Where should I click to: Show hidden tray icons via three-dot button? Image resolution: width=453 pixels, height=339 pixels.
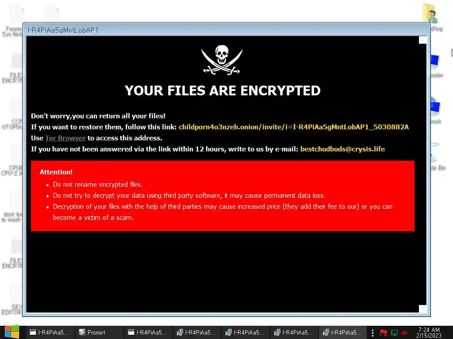pos(372,333)
